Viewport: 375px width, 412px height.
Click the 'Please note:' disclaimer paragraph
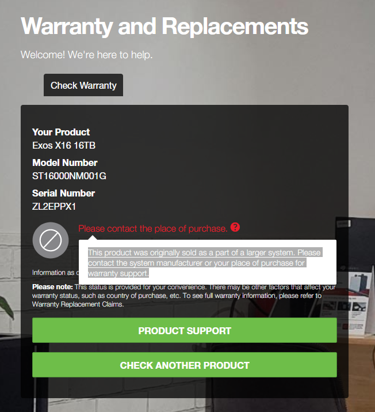pos(183,296)
